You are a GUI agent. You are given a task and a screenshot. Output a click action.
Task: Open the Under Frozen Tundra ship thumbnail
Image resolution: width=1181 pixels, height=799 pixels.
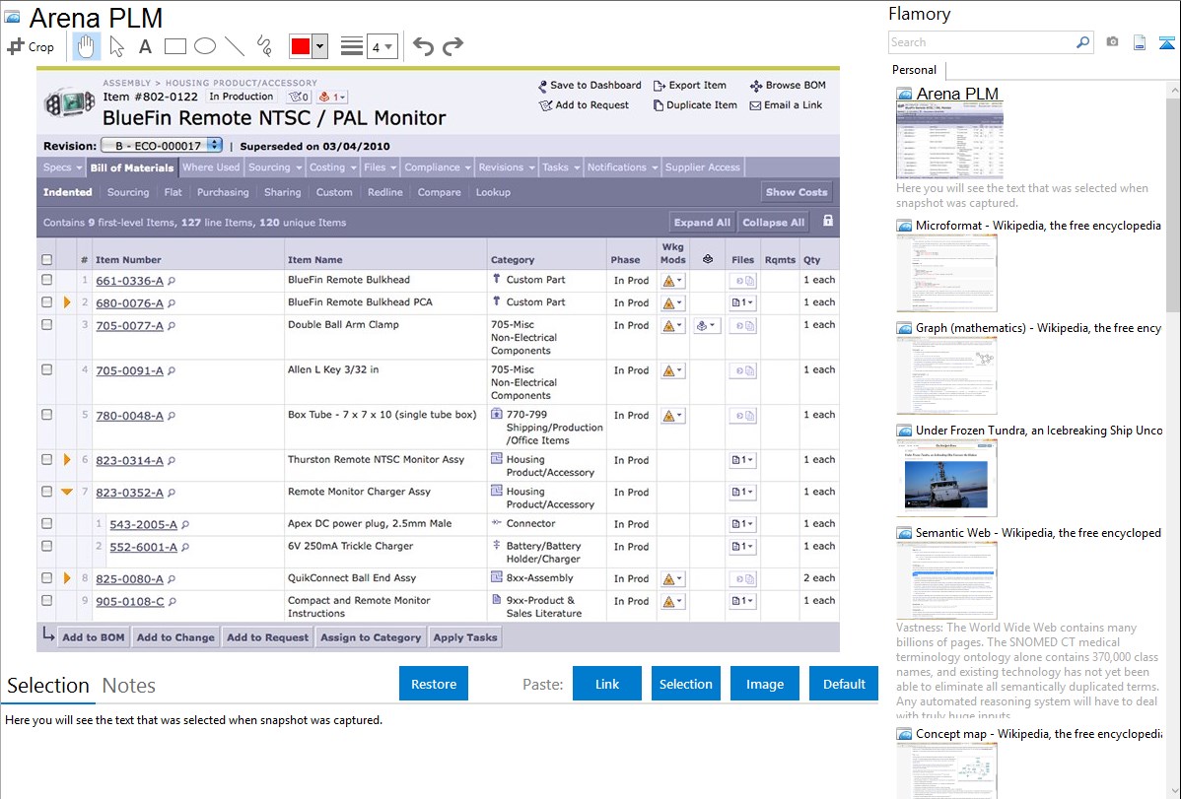(x=946, y=479)
